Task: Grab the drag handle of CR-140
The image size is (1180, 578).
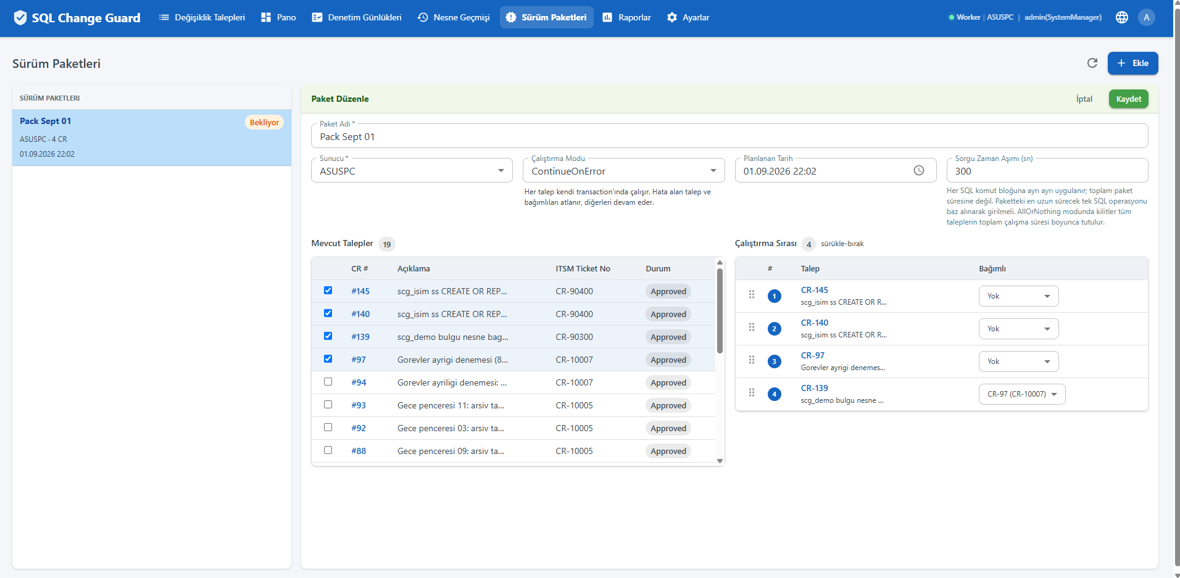Action: point(752,327)
